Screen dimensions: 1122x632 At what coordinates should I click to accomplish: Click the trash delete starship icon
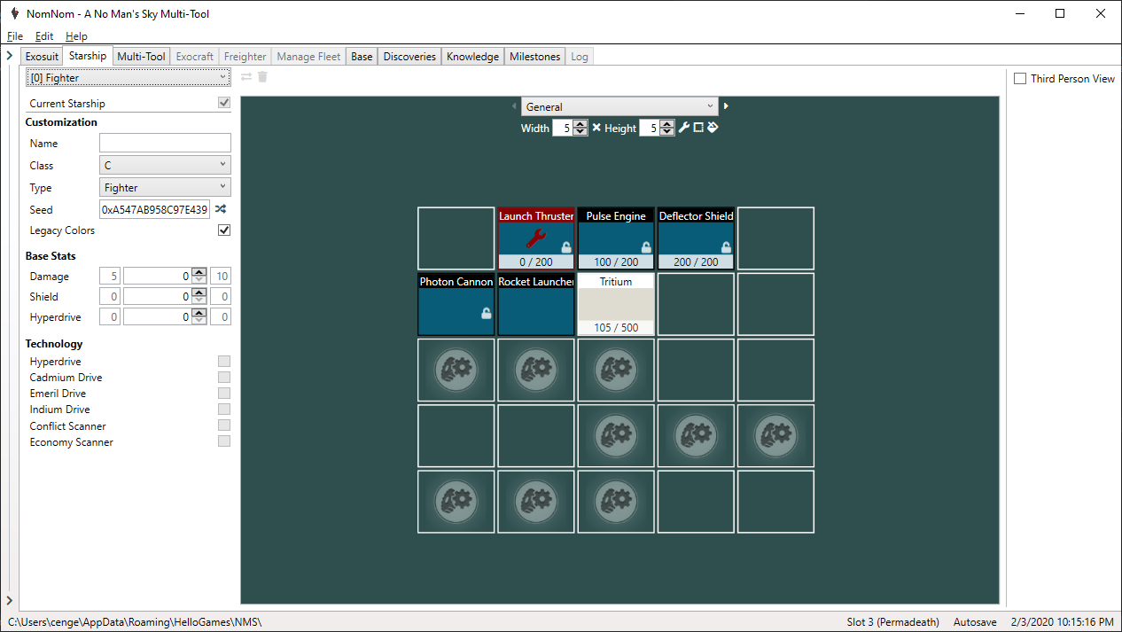point(262,77)
